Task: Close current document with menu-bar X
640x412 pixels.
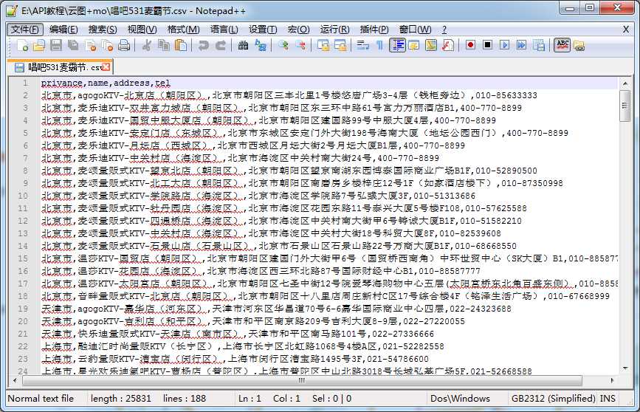Action: tap(626, 30)
